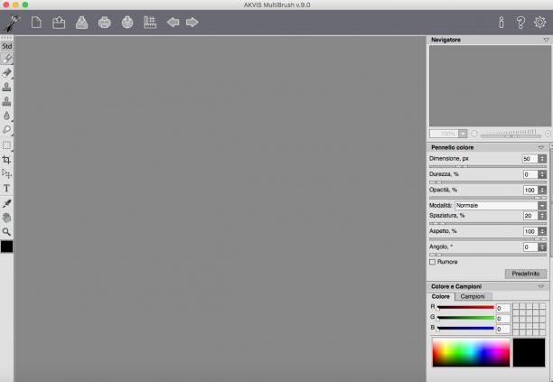Viewport: 553px width, 382px height.
Task: Click the Spaziatura slider track
Action: [488, 223]
